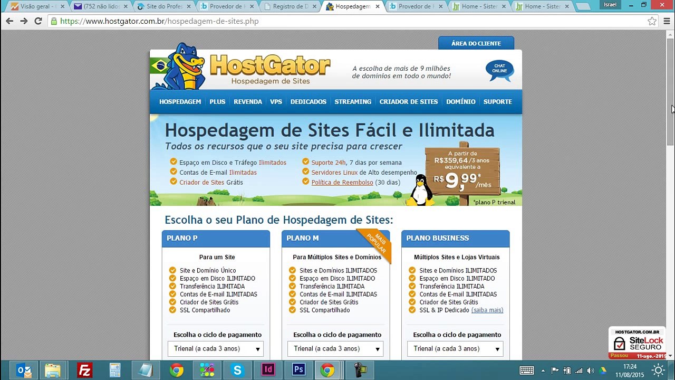Open the VPS menu item
This screenshot has height=380, width=675.
coord(276,102)
